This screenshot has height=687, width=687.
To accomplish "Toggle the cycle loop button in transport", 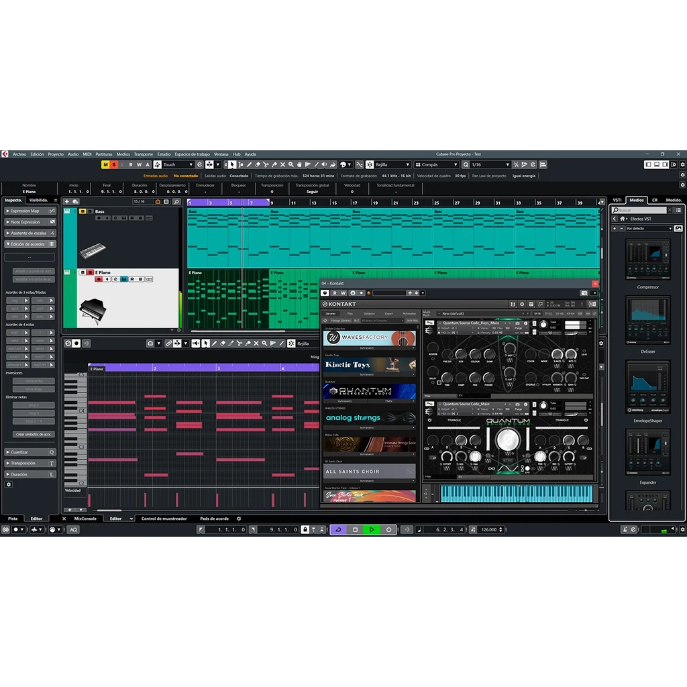I will 338,530.
